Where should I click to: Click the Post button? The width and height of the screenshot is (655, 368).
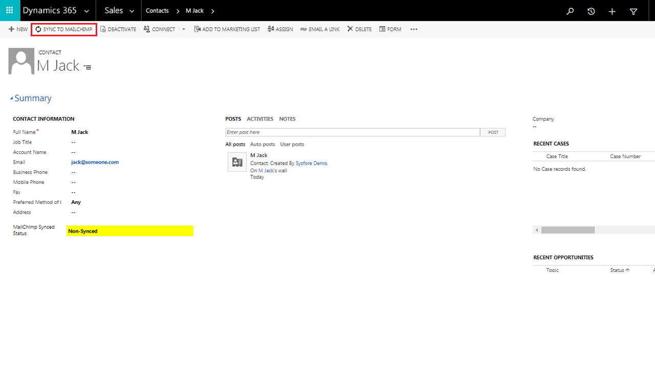(x=493, y=132)
